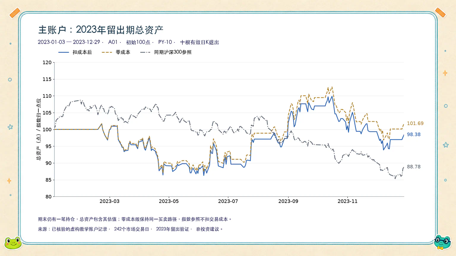Click the teal frog with glasses icon
Screen dimensions: 456x256
point(442,242)
